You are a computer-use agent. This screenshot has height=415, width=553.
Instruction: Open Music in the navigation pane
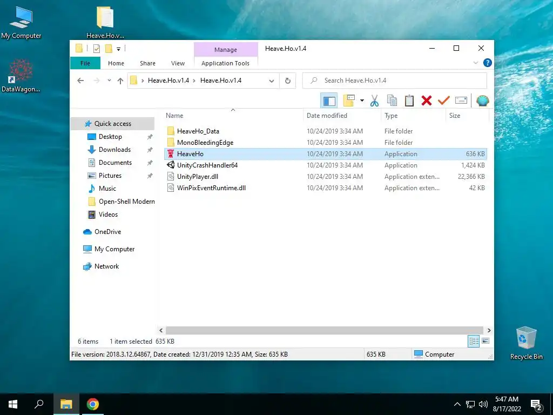point(107,189)
